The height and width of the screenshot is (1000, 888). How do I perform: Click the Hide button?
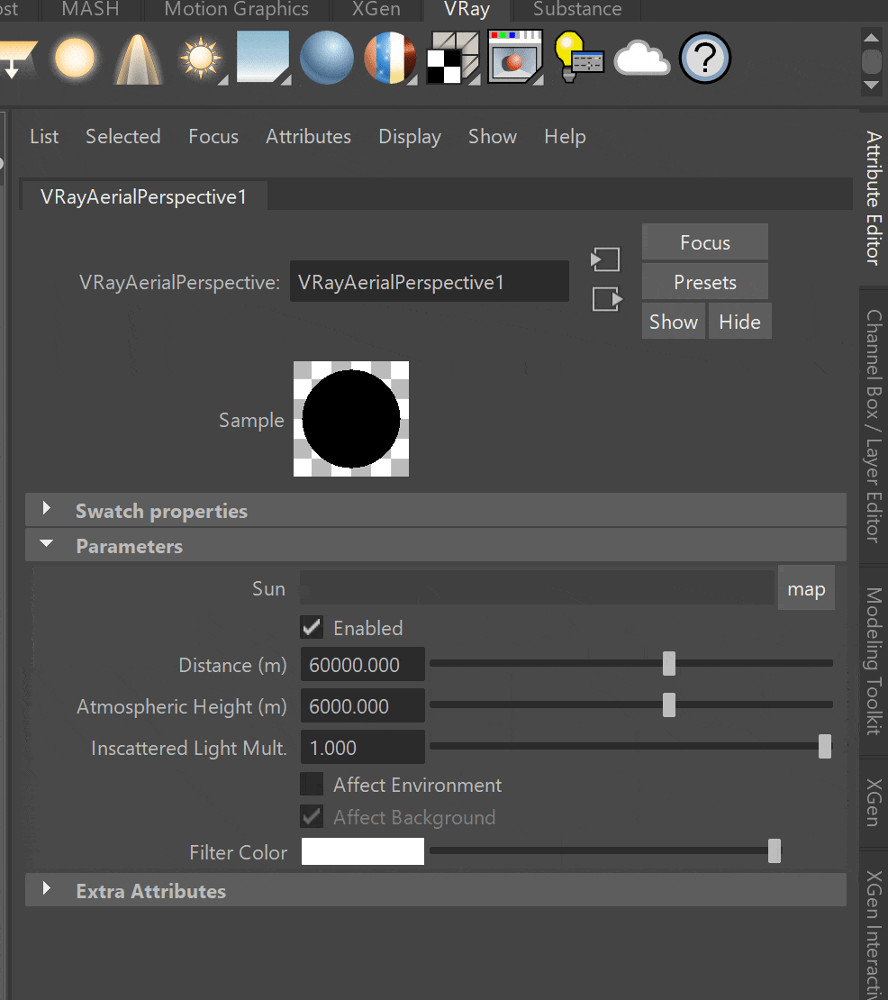click(739, 322)
